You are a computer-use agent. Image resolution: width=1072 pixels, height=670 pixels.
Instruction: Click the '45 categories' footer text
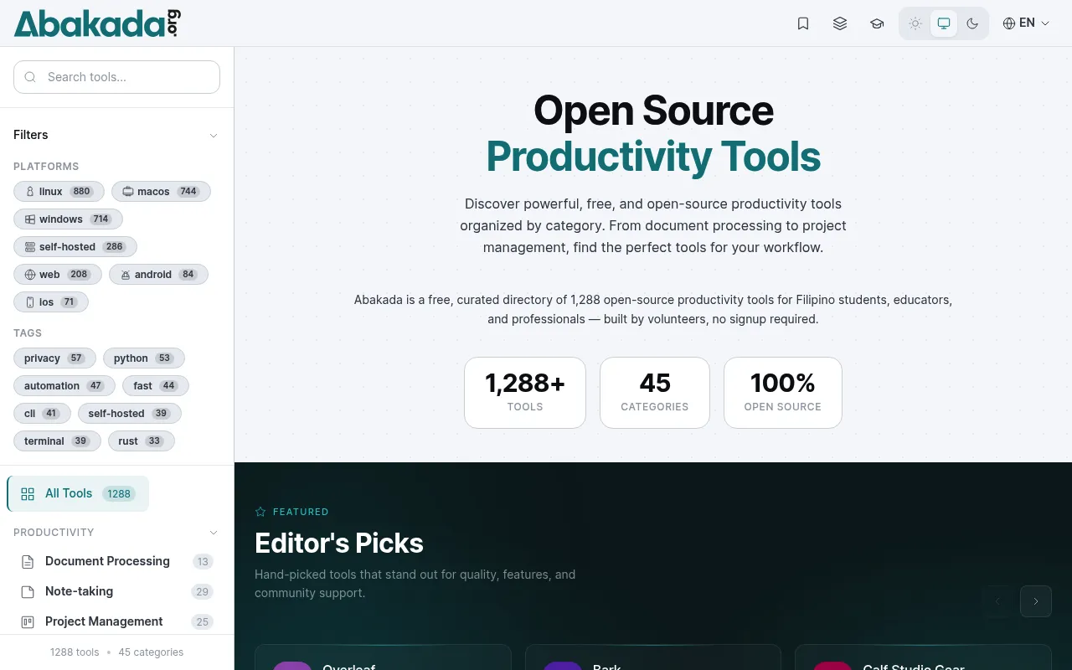(x=151, y=652)
